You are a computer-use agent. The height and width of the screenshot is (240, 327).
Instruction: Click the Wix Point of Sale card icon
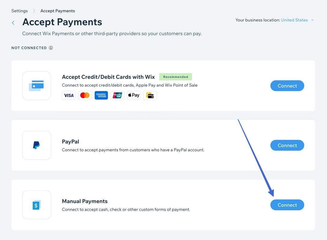tap(150, 95)
